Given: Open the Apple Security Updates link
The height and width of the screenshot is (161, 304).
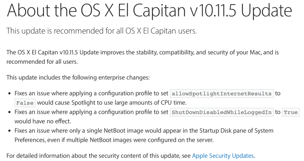Looking at the screenshot, I should [x=223, y=156].
